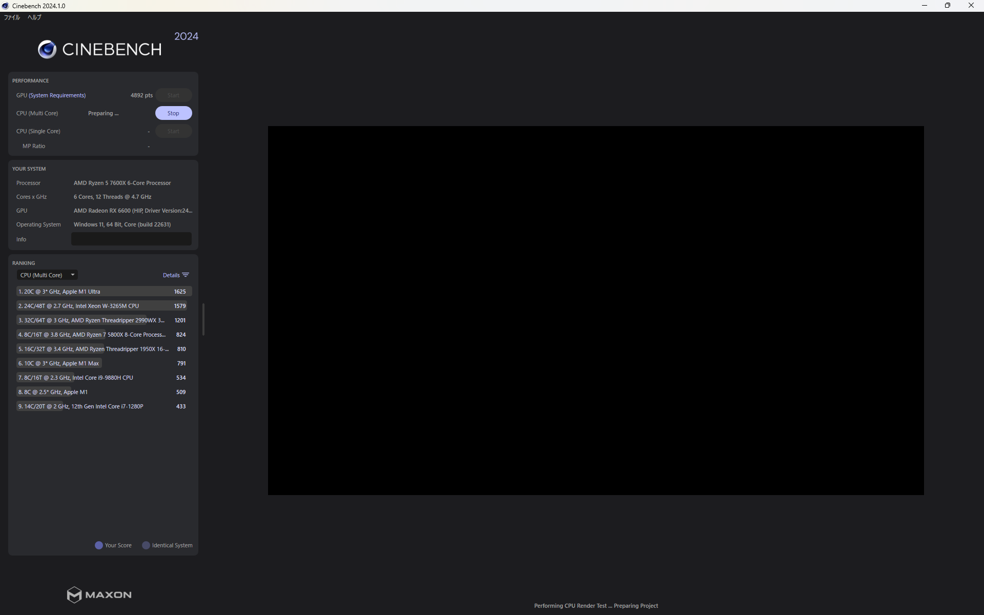The height and width of the screenshot is (615, 984).
Task: Open the Details link in Ranking
Action: pos(171,275)
